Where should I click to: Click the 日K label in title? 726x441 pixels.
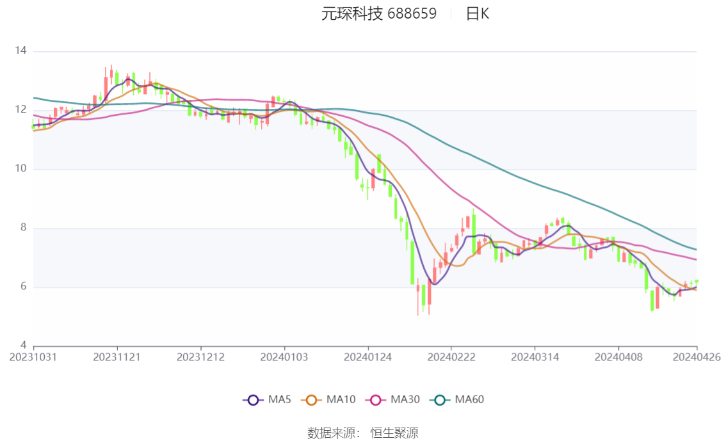(x=478, y=14)
